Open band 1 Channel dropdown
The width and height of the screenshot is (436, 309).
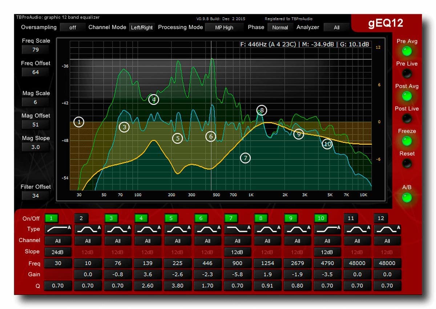58,241
